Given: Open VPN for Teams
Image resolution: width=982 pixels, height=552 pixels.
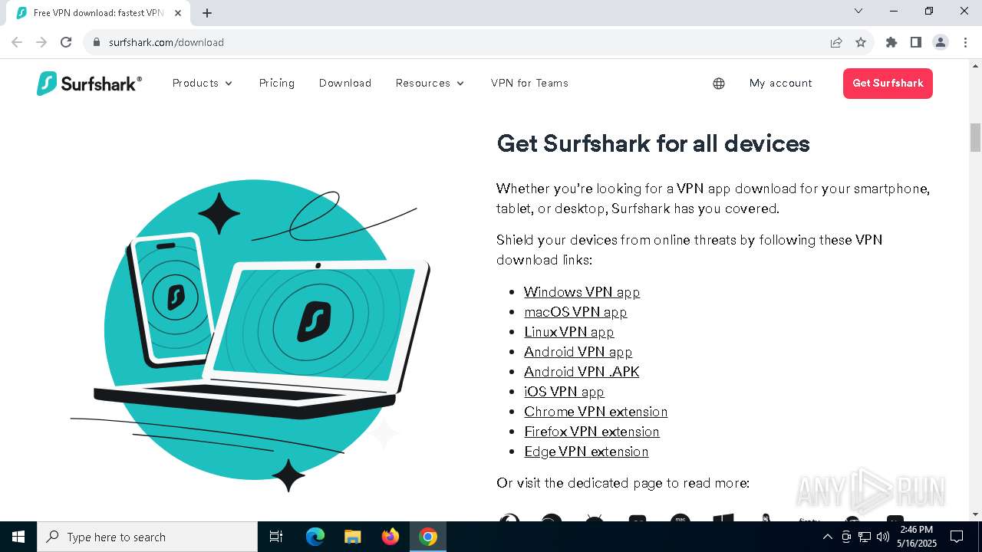Looking at the screenshot, I should click(529, 83).
